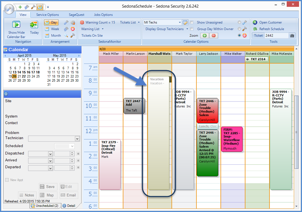Select the Vacation block for Marshall Wats

point(159,133)
